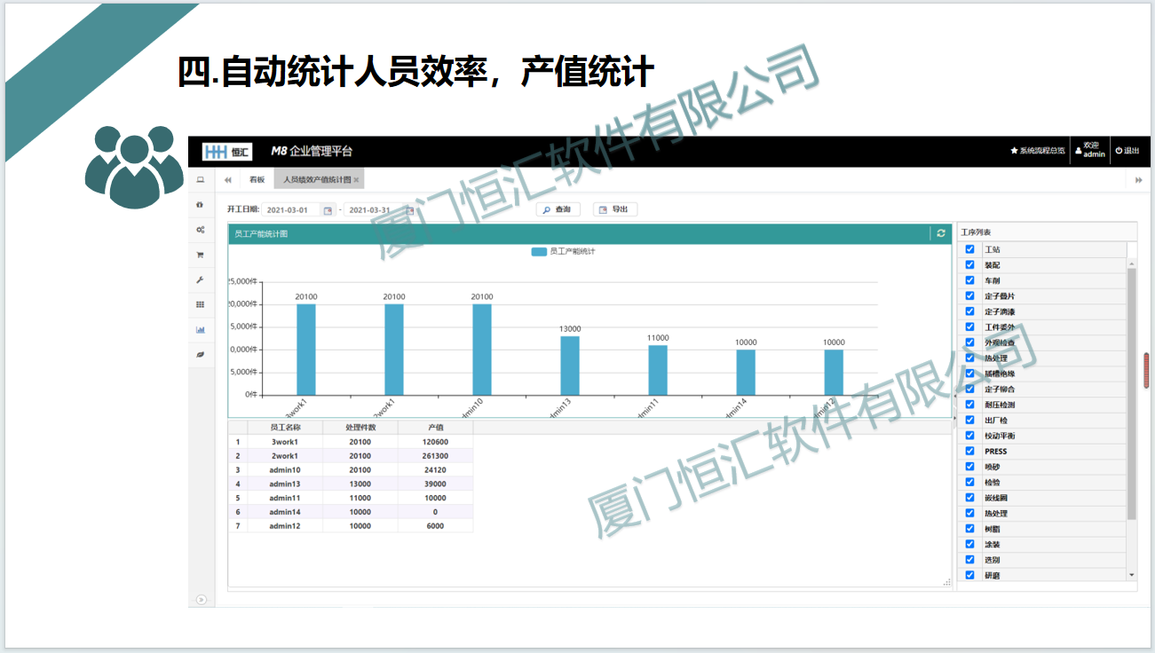Open the gears settings icon in sidebar
The image size is (1155, 653).
tap(201, 230)
